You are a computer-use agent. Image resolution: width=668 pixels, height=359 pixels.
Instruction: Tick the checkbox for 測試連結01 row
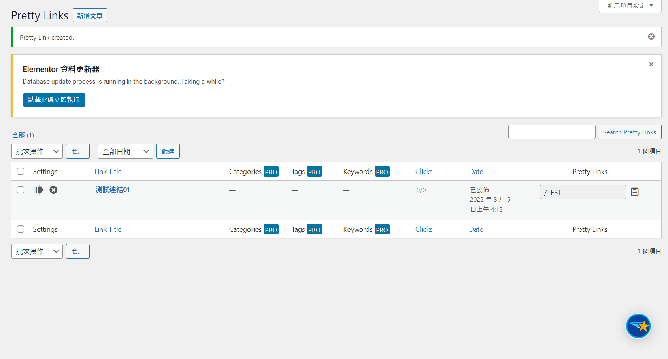tap(21, 190)
